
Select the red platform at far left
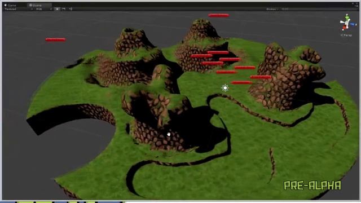point(55,39)
